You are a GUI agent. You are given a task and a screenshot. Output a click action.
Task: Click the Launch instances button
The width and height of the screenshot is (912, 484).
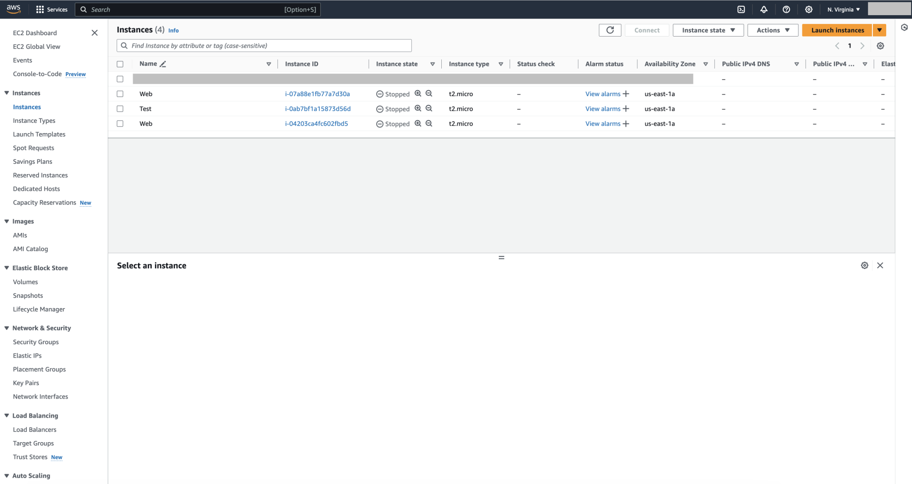click(837, 30)
